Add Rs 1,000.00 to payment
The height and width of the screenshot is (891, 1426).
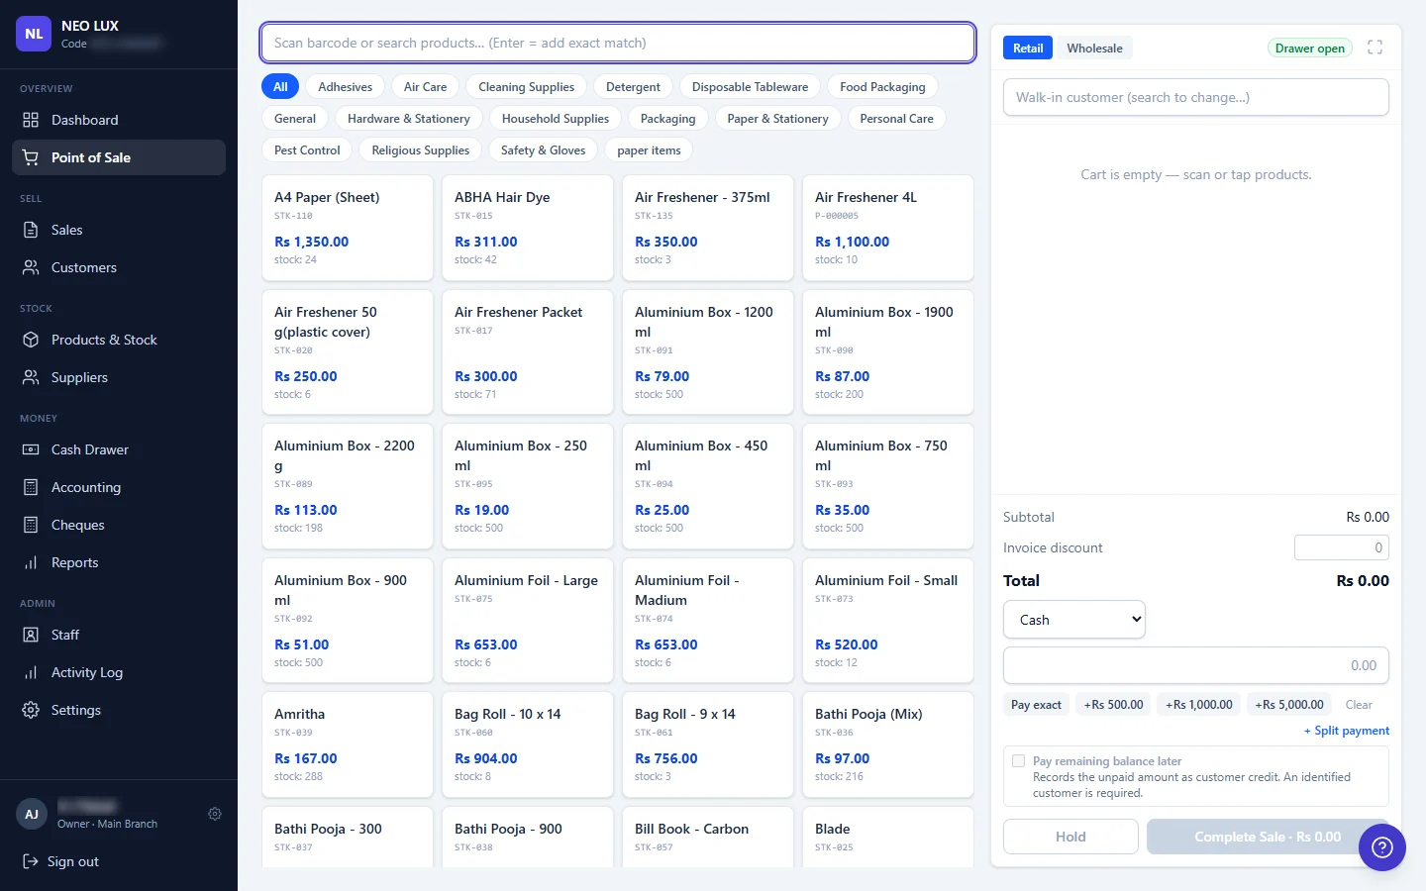(x=1199, y=705)
